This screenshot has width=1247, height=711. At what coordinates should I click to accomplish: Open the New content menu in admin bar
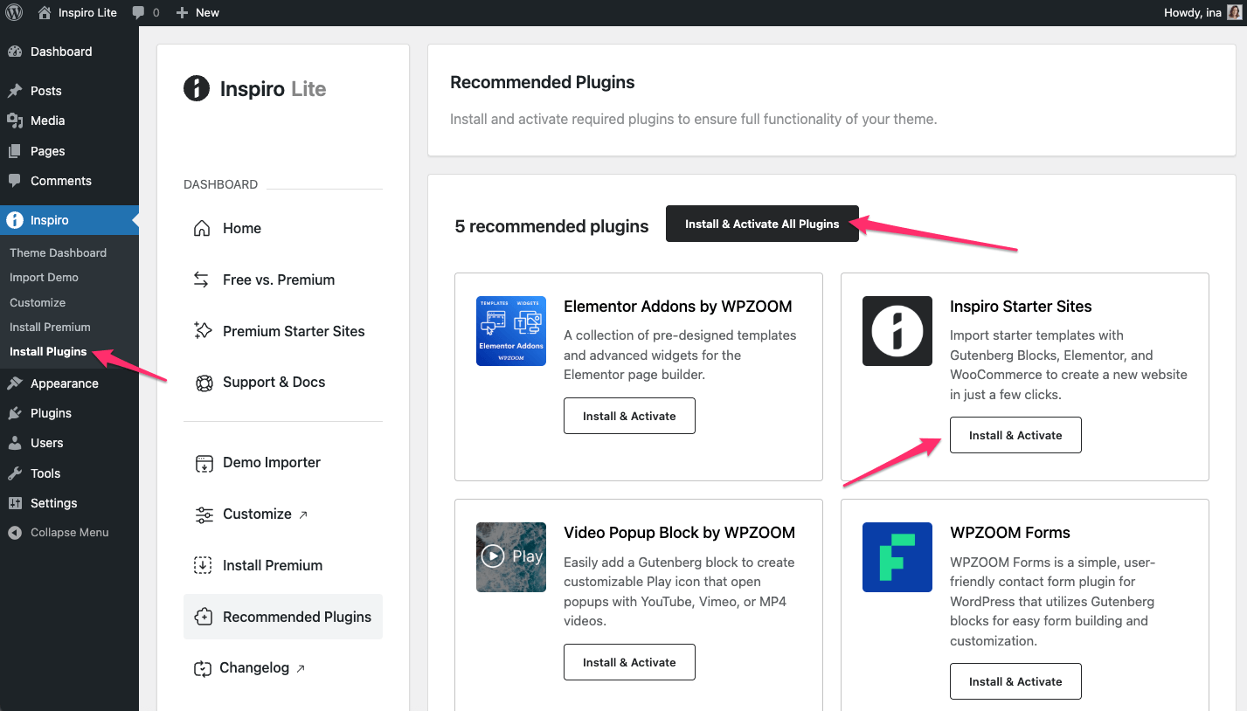(197, 13)
